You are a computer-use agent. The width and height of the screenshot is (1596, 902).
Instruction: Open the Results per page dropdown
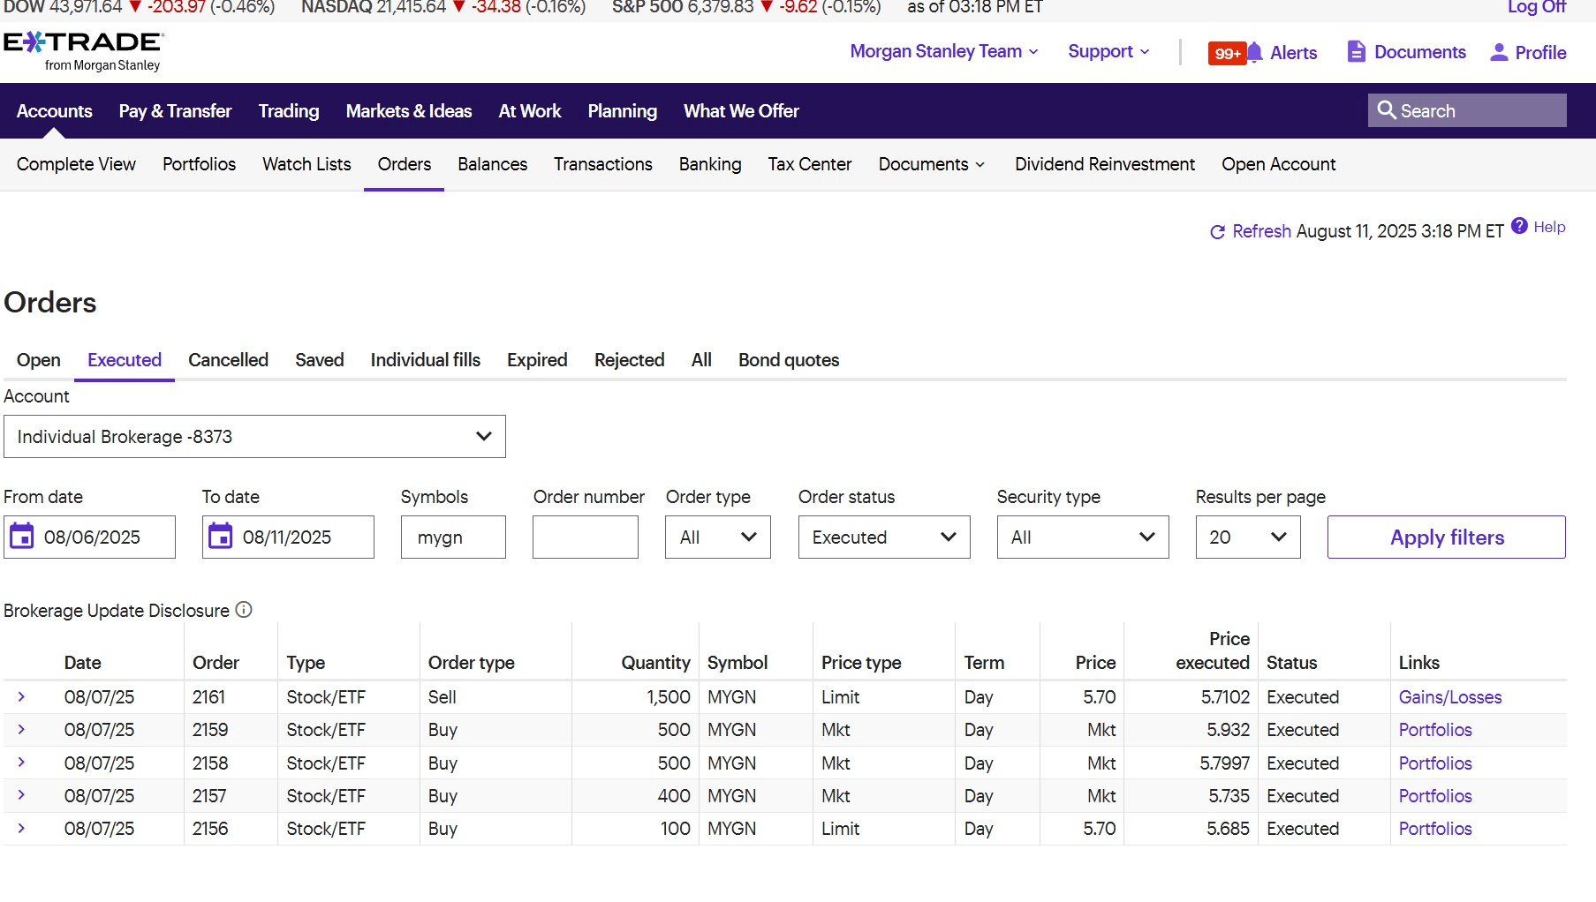(x=1247, y=537)
